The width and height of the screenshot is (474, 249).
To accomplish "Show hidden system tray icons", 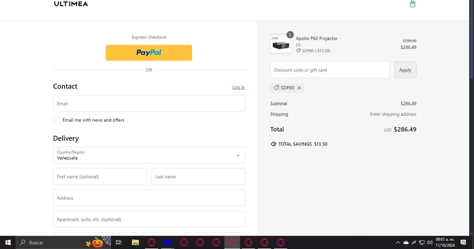I will click(398, 242).
